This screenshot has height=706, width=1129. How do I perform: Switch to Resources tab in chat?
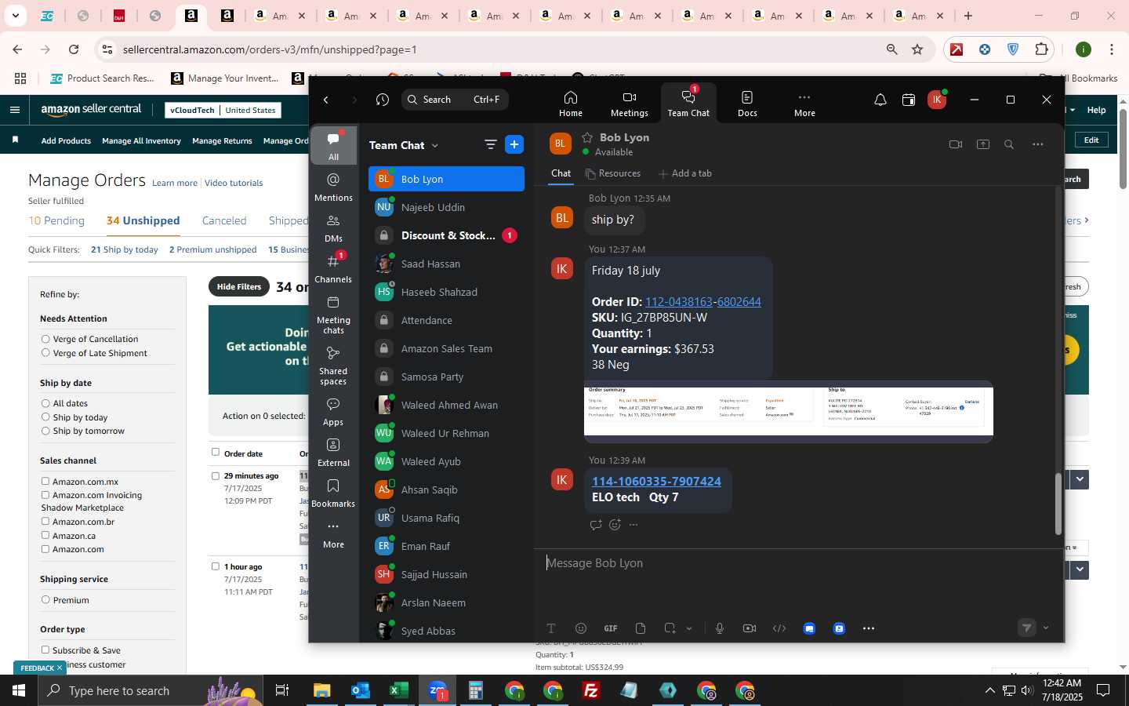613,173
